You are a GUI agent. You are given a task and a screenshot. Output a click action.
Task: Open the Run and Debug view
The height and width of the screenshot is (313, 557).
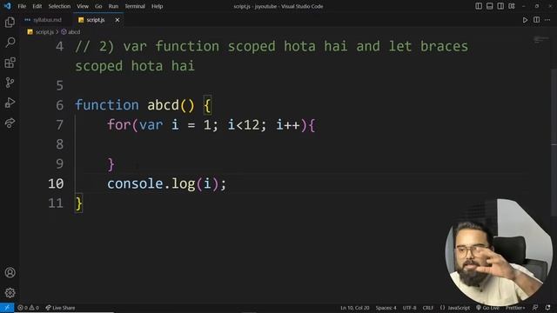point(10,103)
